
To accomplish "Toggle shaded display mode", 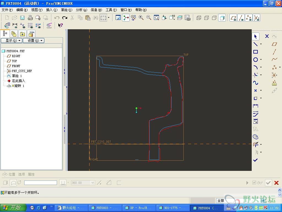I will coord(222,18).
